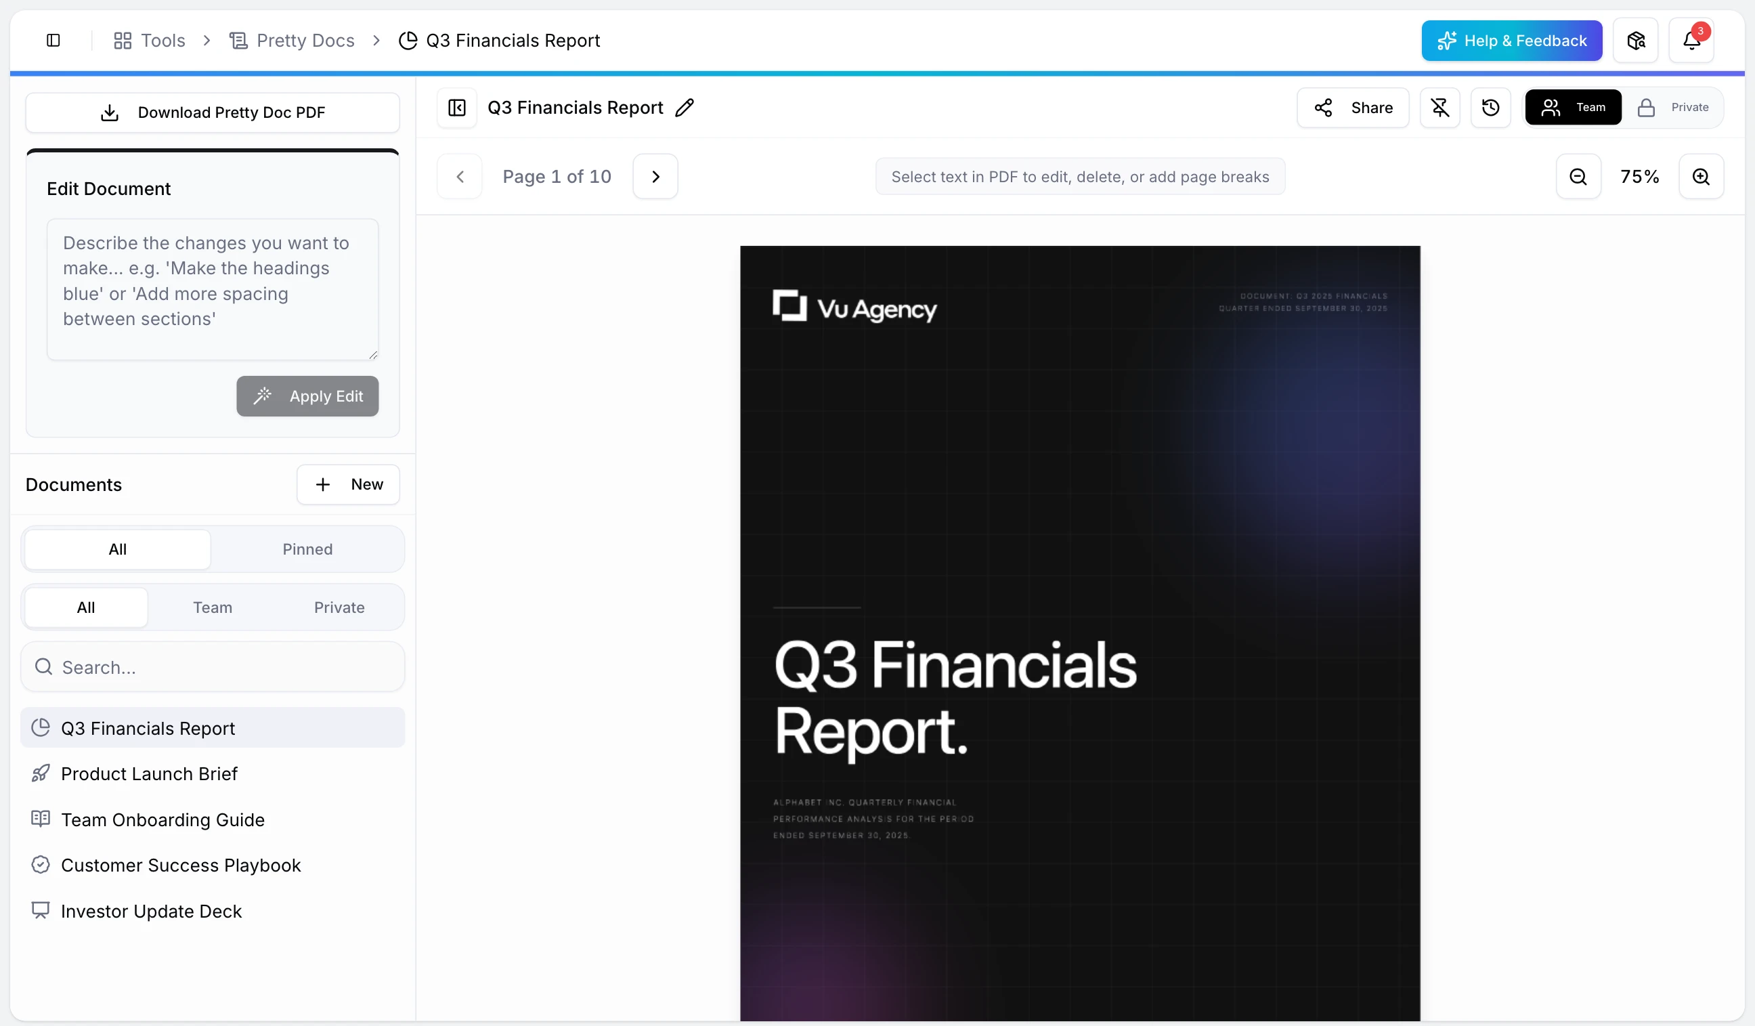The image size is (1755, 1026).
Task: Click the presentation icon beside Investor Update Deck
Action: pyautogui.click(x=41, y=910)
